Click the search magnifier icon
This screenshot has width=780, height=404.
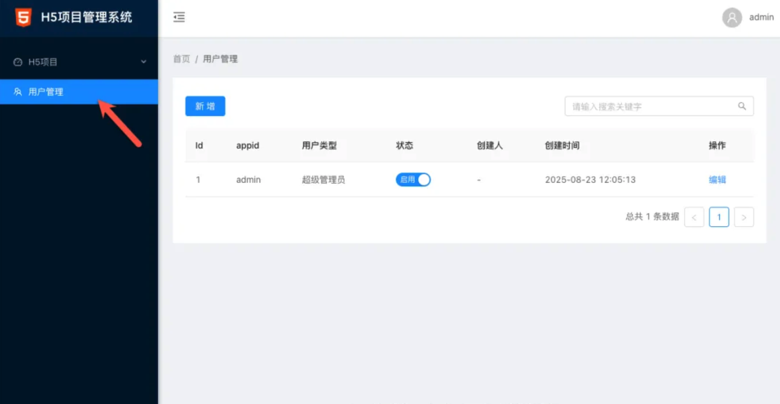pyautogui.click(x=742, y=106)
